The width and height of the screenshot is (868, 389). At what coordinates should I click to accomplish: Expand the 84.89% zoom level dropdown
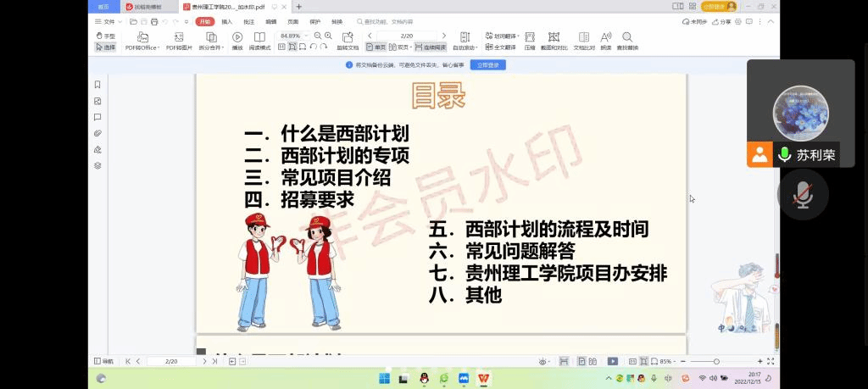pos(306,36)
